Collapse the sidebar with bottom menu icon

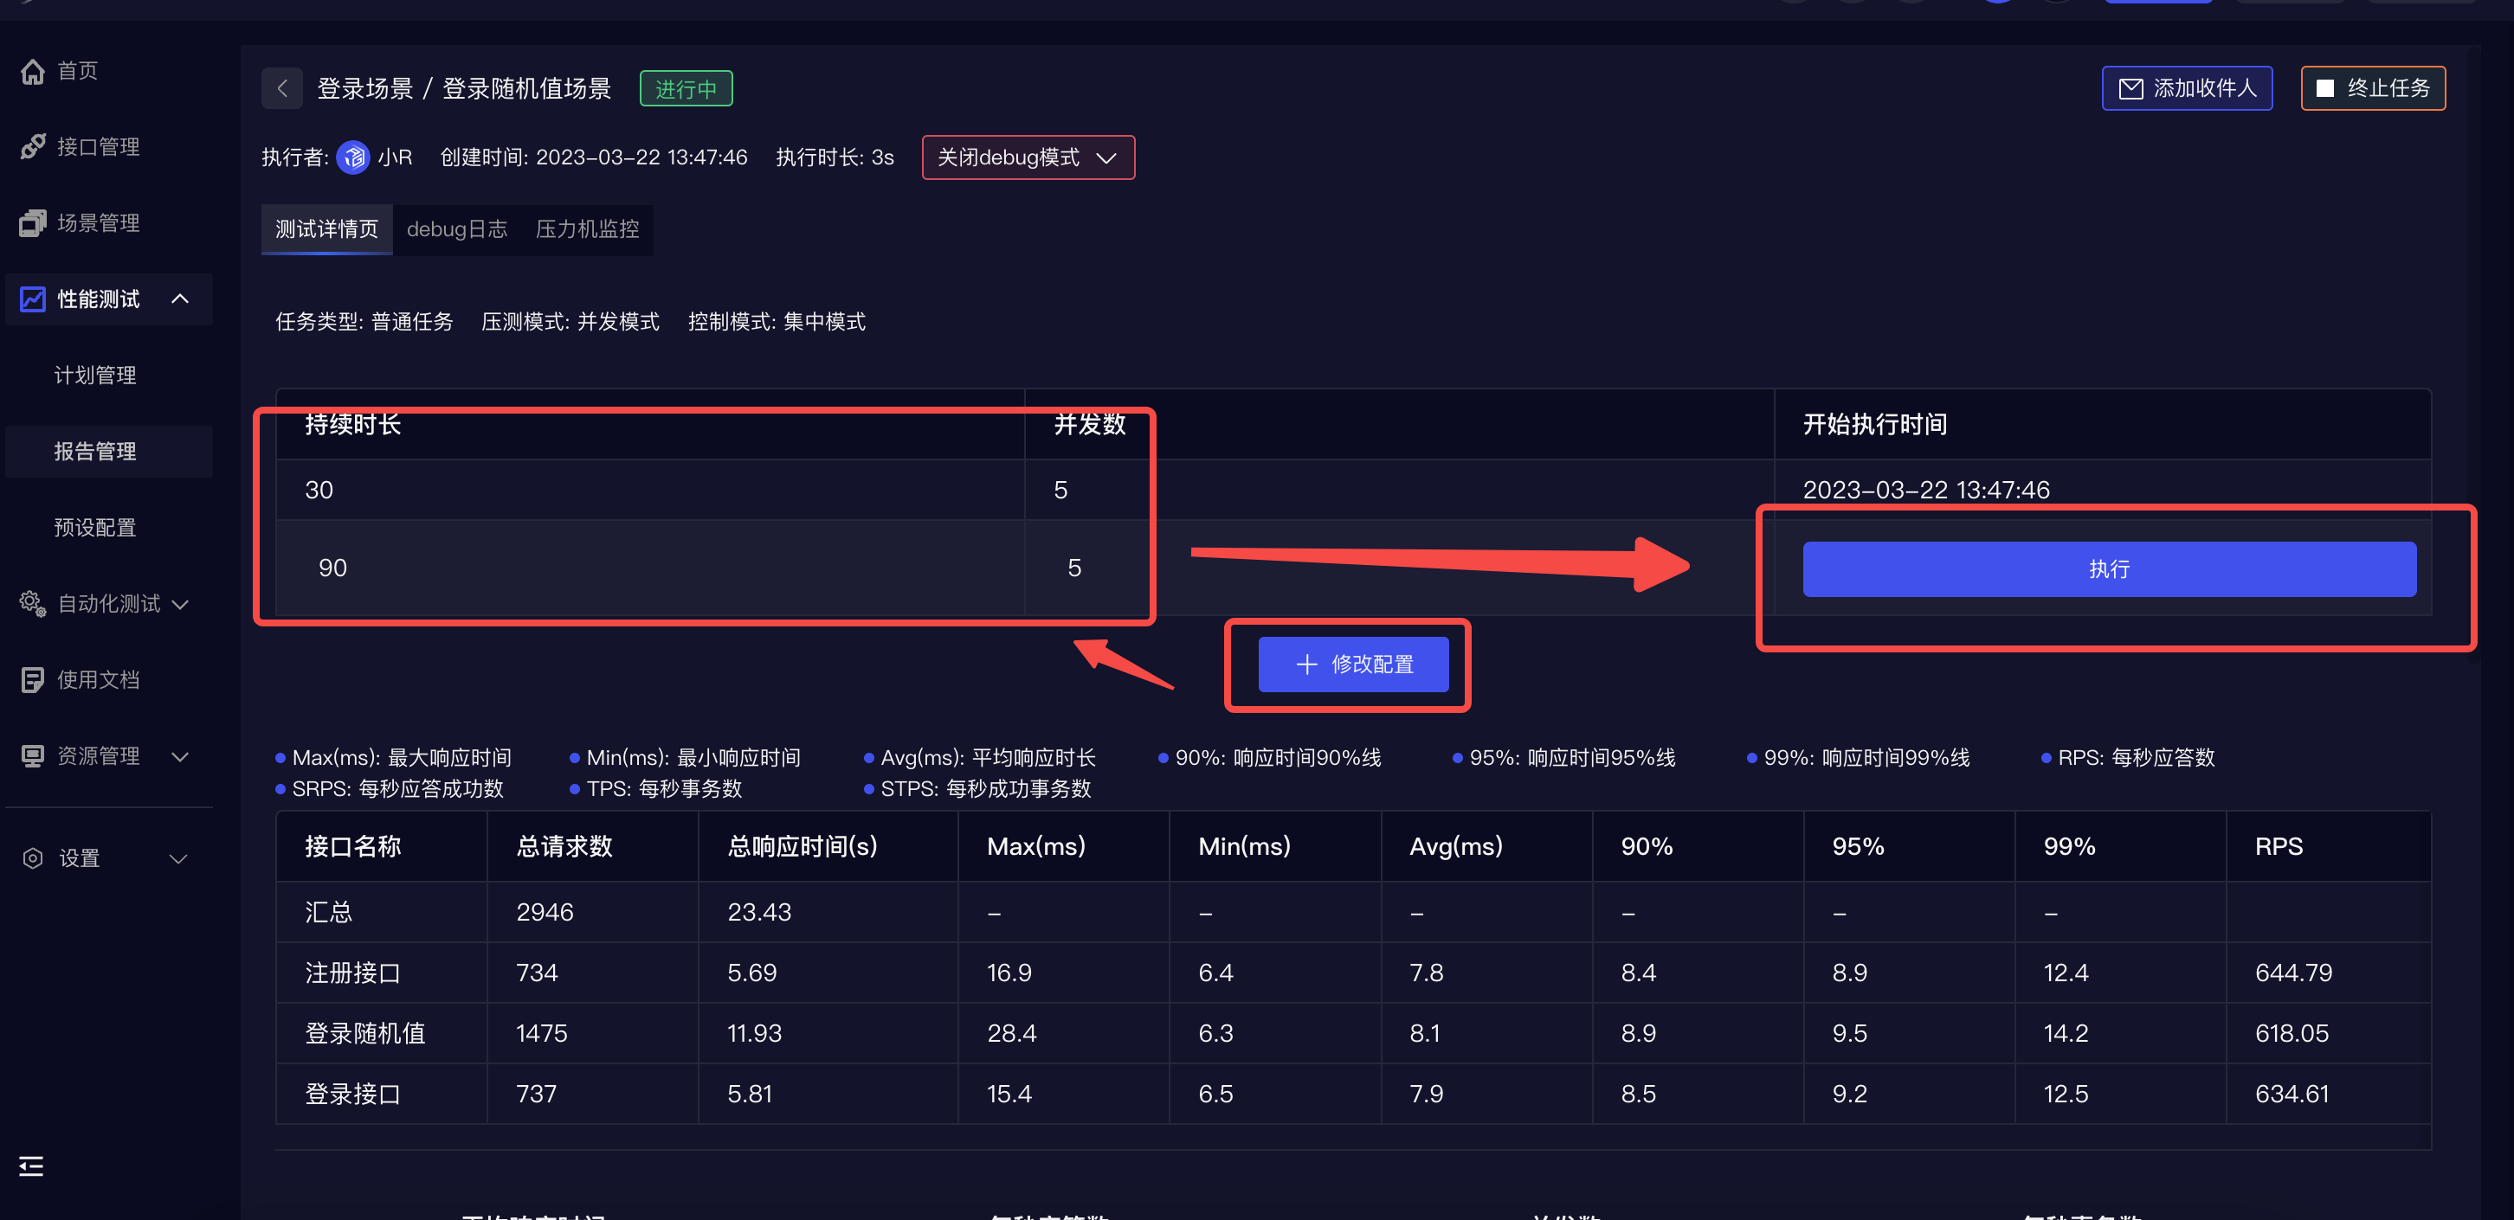31,1166
